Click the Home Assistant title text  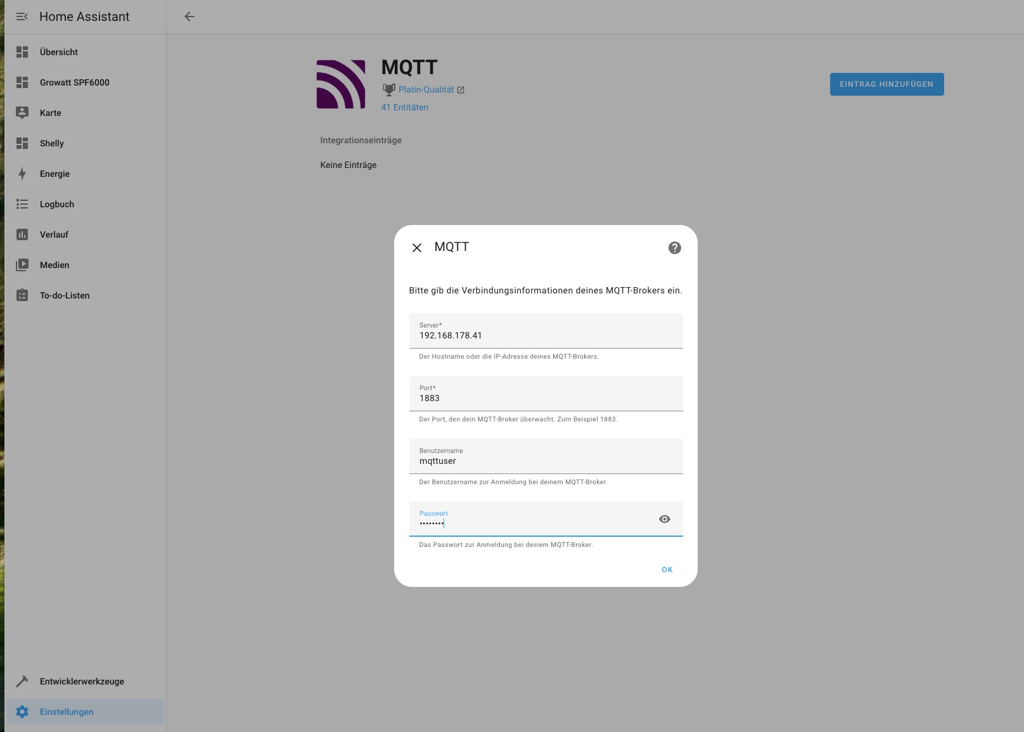(x=84, y=16)
